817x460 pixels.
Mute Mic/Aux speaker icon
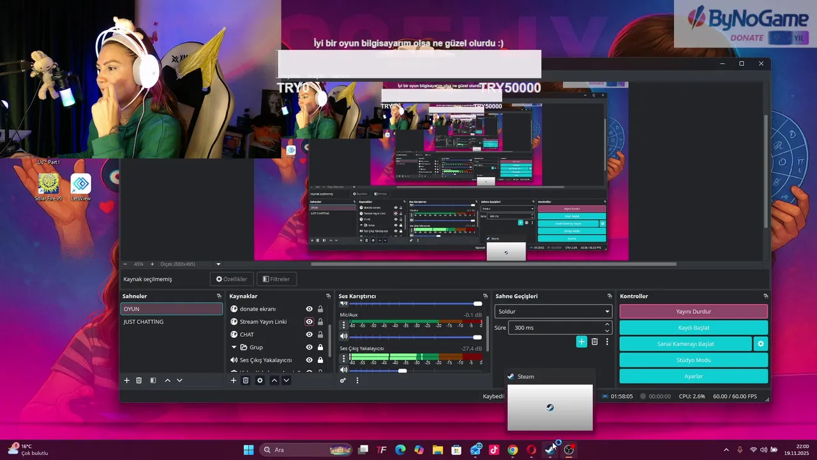click(343, 337)
